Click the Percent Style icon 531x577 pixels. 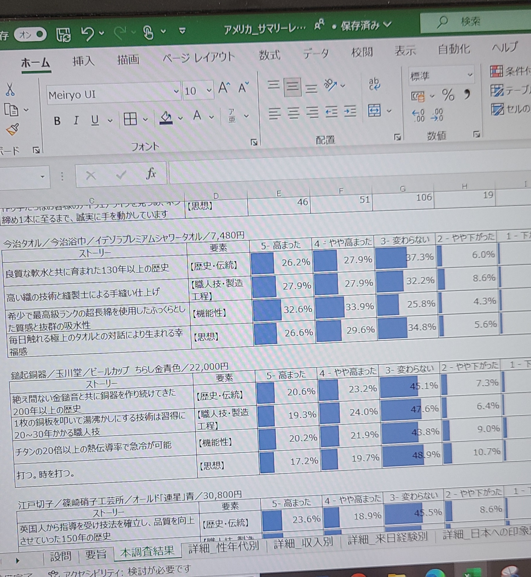coord(448,95)
